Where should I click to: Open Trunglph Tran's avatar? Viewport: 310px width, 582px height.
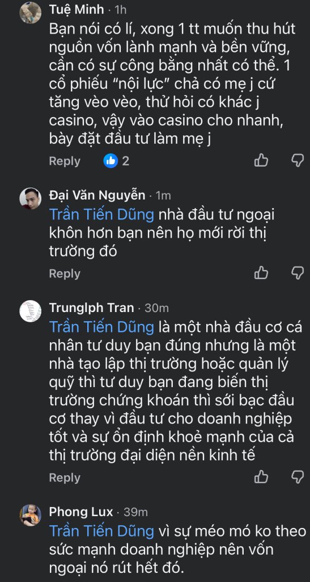click(x=31, y=311)
